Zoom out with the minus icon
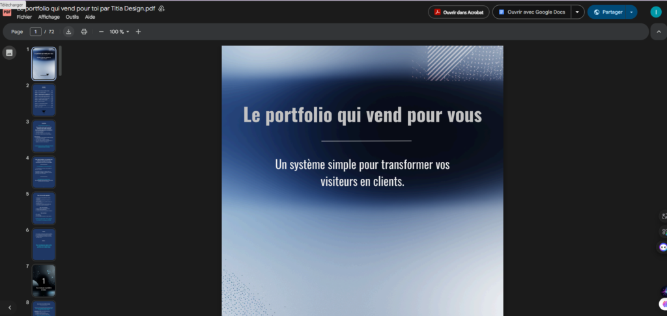The image size is (667, 316). tap(101, 32)
